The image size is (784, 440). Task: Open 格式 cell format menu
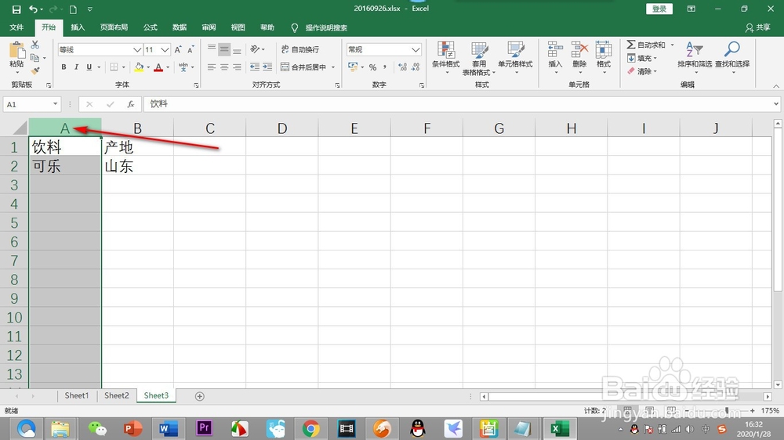tap(604, 57)
